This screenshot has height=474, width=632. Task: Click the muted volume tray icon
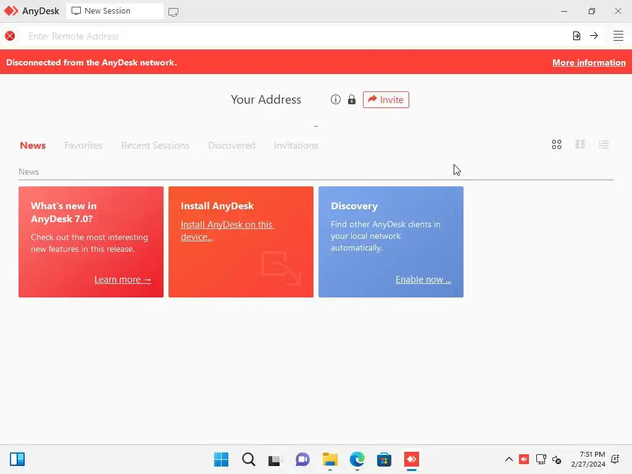point(557,459)
